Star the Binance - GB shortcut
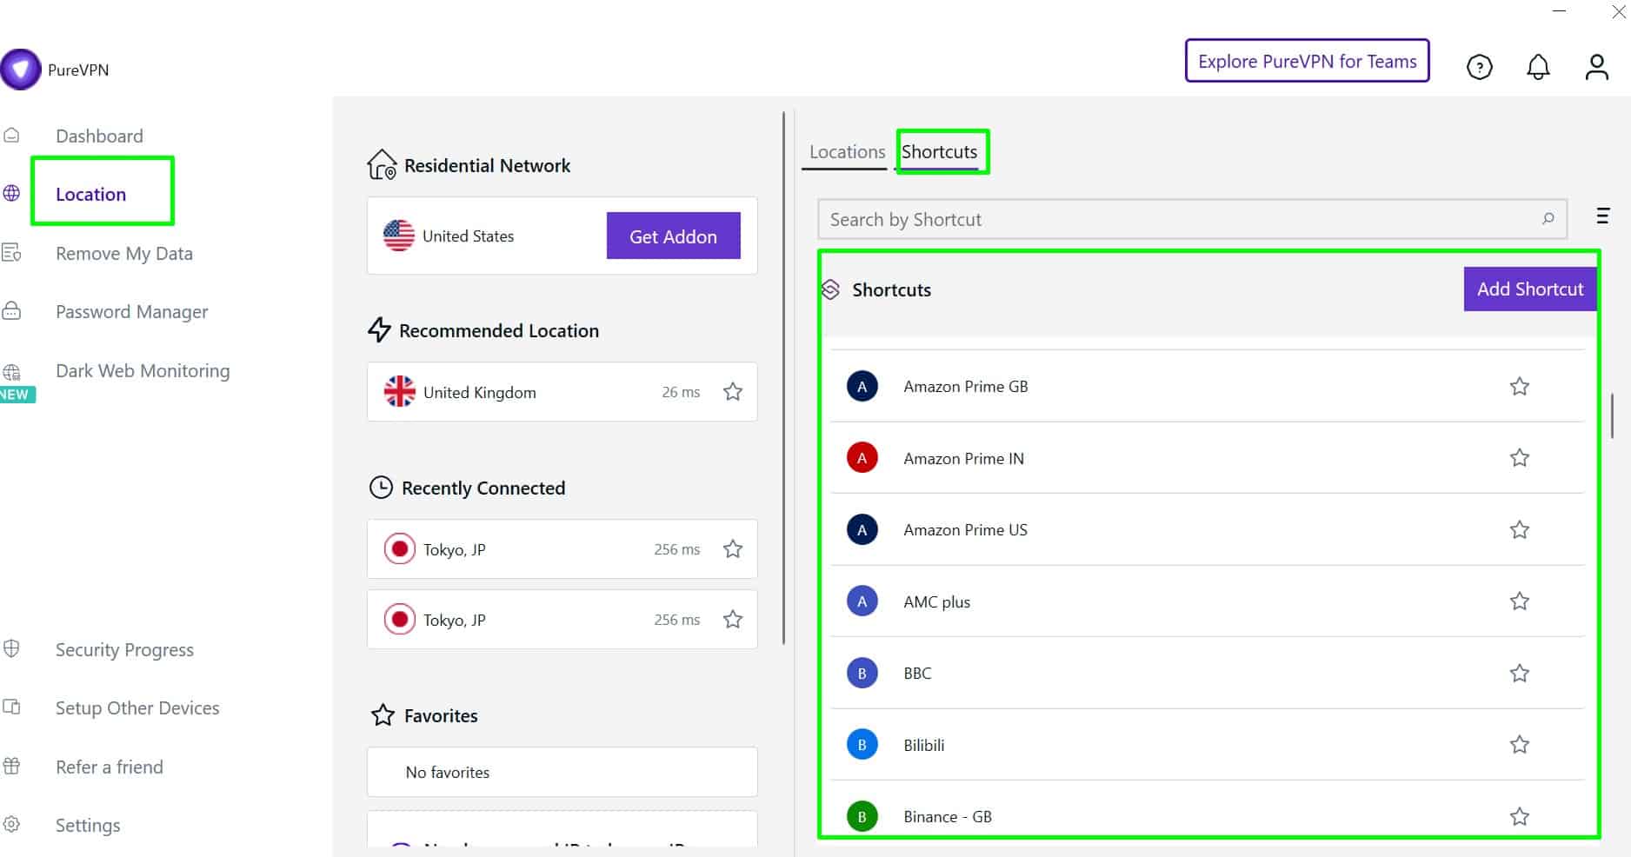Screen dimensions: 1631x857 click(1519, 816)
